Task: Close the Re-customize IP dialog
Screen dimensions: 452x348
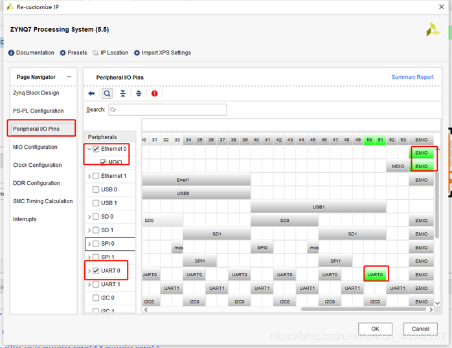Action: point(442,6)
